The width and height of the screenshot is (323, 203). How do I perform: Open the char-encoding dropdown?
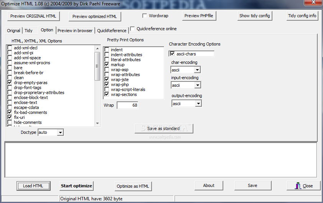[197, 70]
